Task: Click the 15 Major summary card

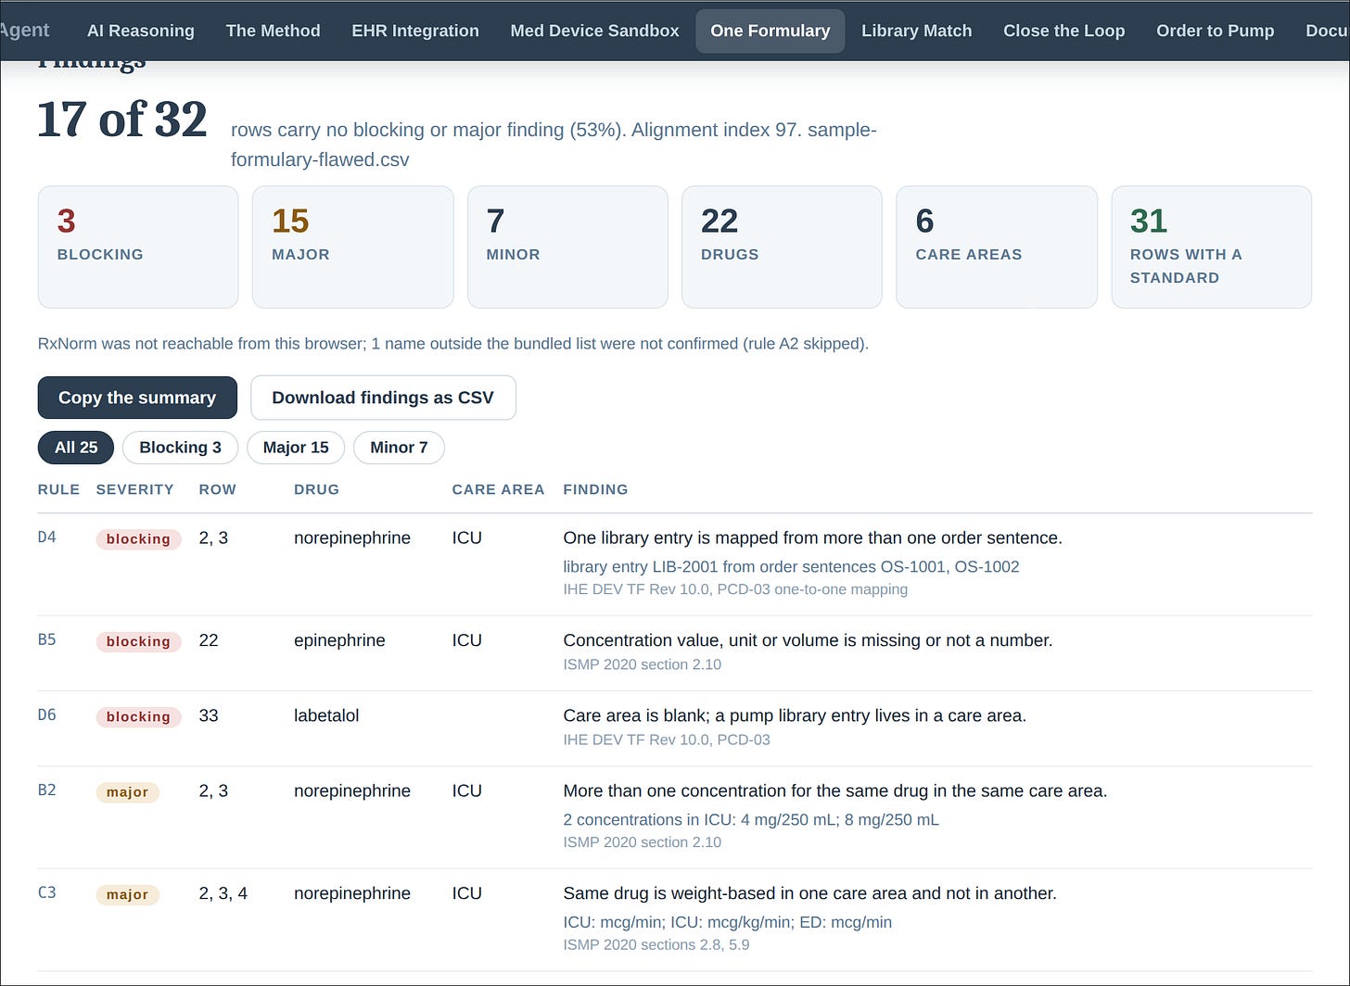Action: pos(352,246)
